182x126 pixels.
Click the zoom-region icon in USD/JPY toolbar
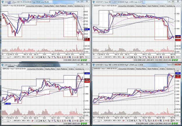43,57
